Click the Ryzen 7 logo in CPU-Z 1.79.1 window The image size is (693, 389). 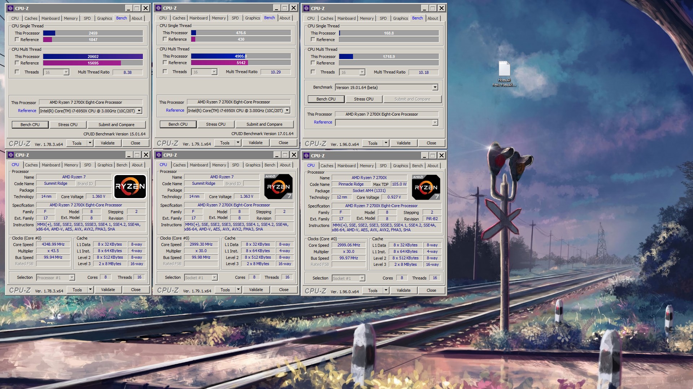pos(278,186)
